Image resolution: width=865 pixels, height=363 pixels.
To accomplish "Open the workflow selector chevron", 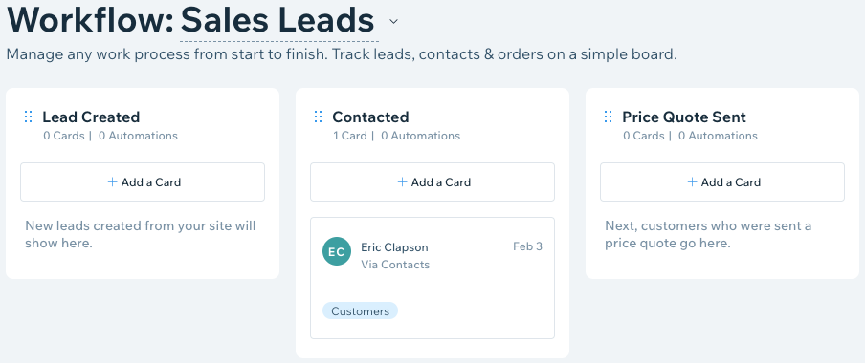I will click(x=393, y=21).
